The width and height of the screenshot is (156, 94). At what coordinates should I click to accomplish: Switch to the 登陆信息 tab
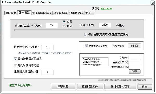pyautogui.click(x=11, y=13)
